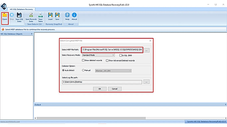Viewport: 227px width, 127px height.
Task: Click the 'Select Recovery Mode:' label
Action: [71, 55]
